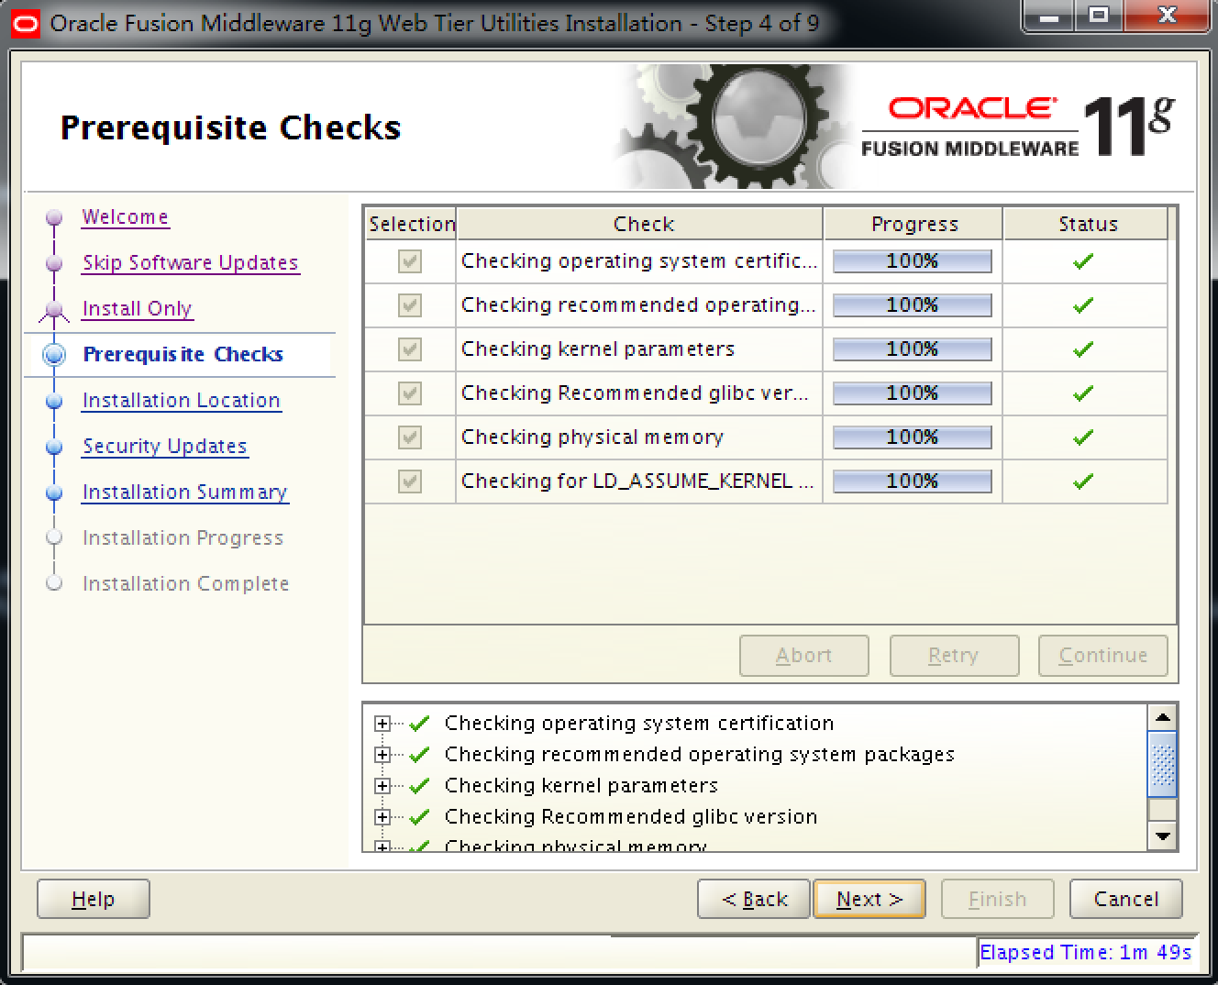Click green checkmark status for physical memory row
Viewport: 1218px width, 985px height.
tap(1083, 437)
